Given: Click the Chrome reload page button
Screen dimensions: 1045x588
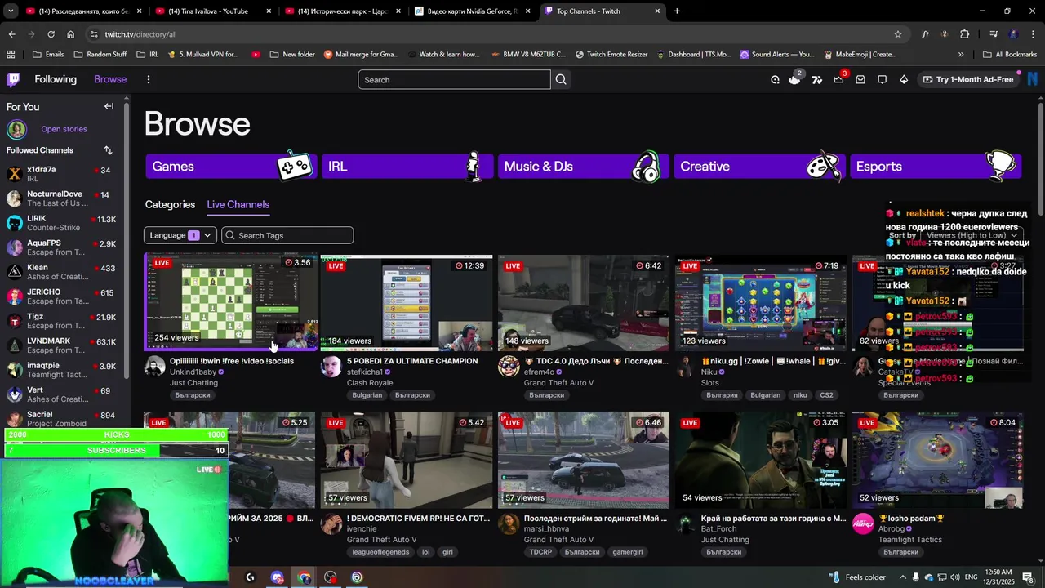Looking at the screenshot, I should point(51,34).
